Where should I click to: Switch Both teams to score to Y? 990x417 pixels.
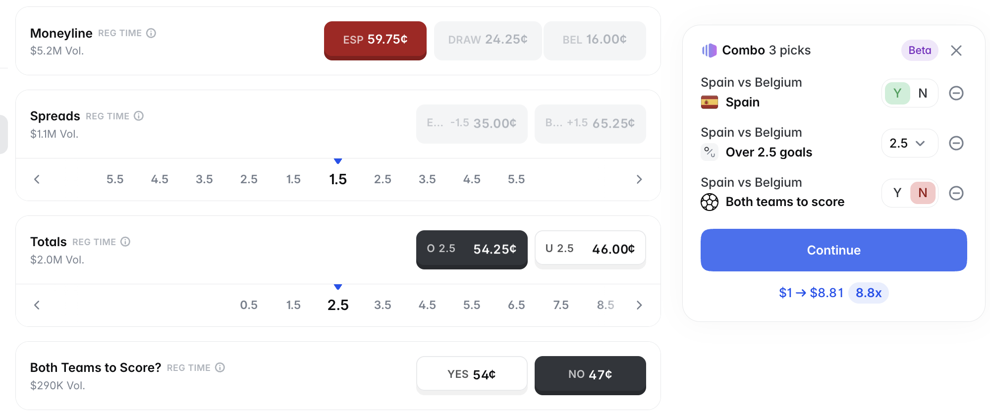click(897, 193)
